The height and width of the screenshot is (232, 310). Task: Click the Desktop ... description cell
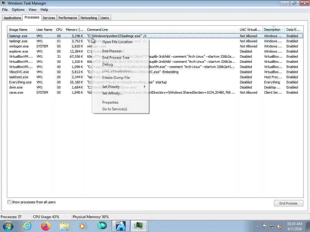pos(272,87)
